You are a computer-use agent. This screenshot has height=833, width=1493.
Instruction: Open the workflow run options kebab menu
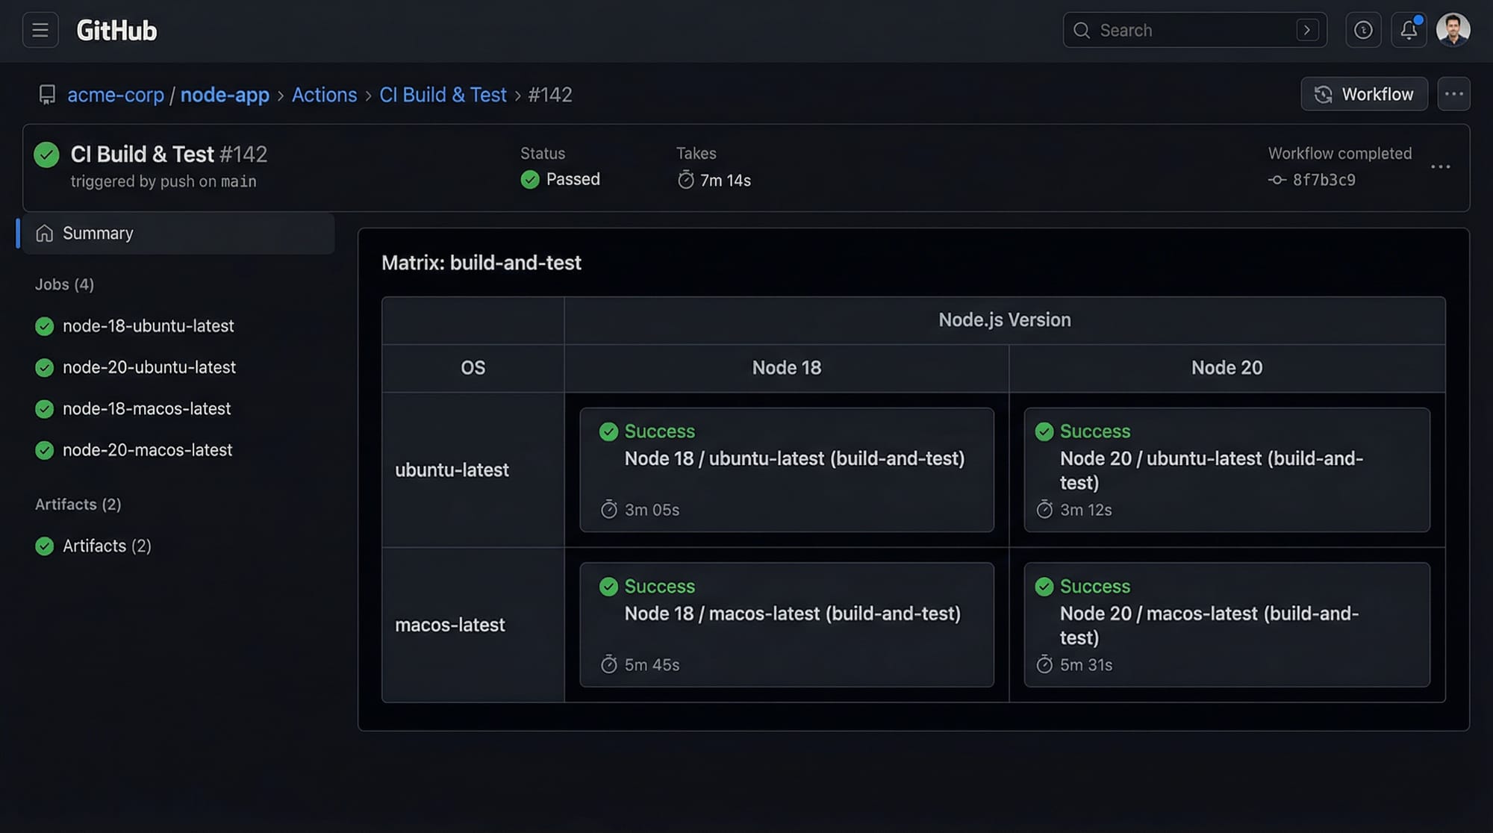click(x=1441, y=166)
